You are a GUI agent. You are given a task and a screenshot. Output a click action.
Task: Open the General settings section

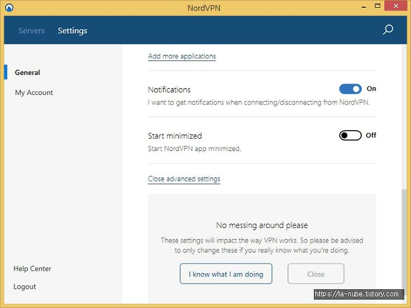point(27,72)
